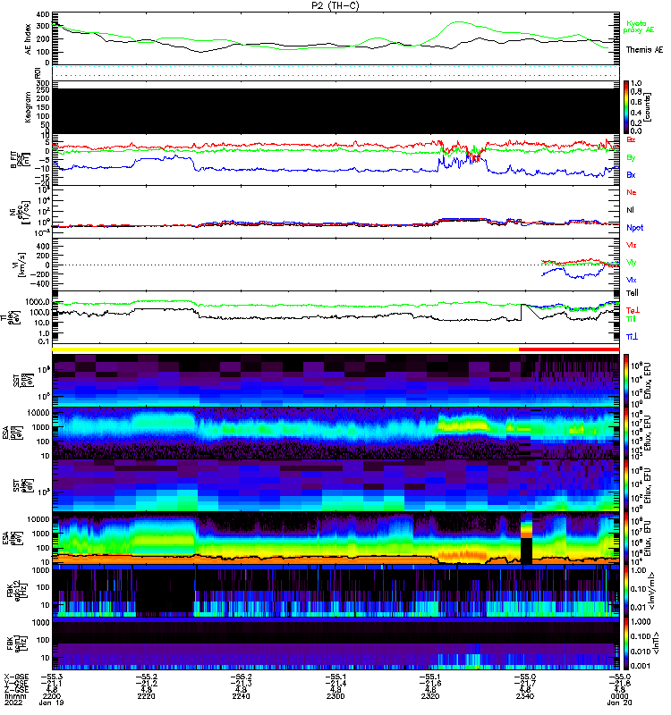Select the black Themis AE legend label
The height and width of the screenshot is (715, 671).
644,50
